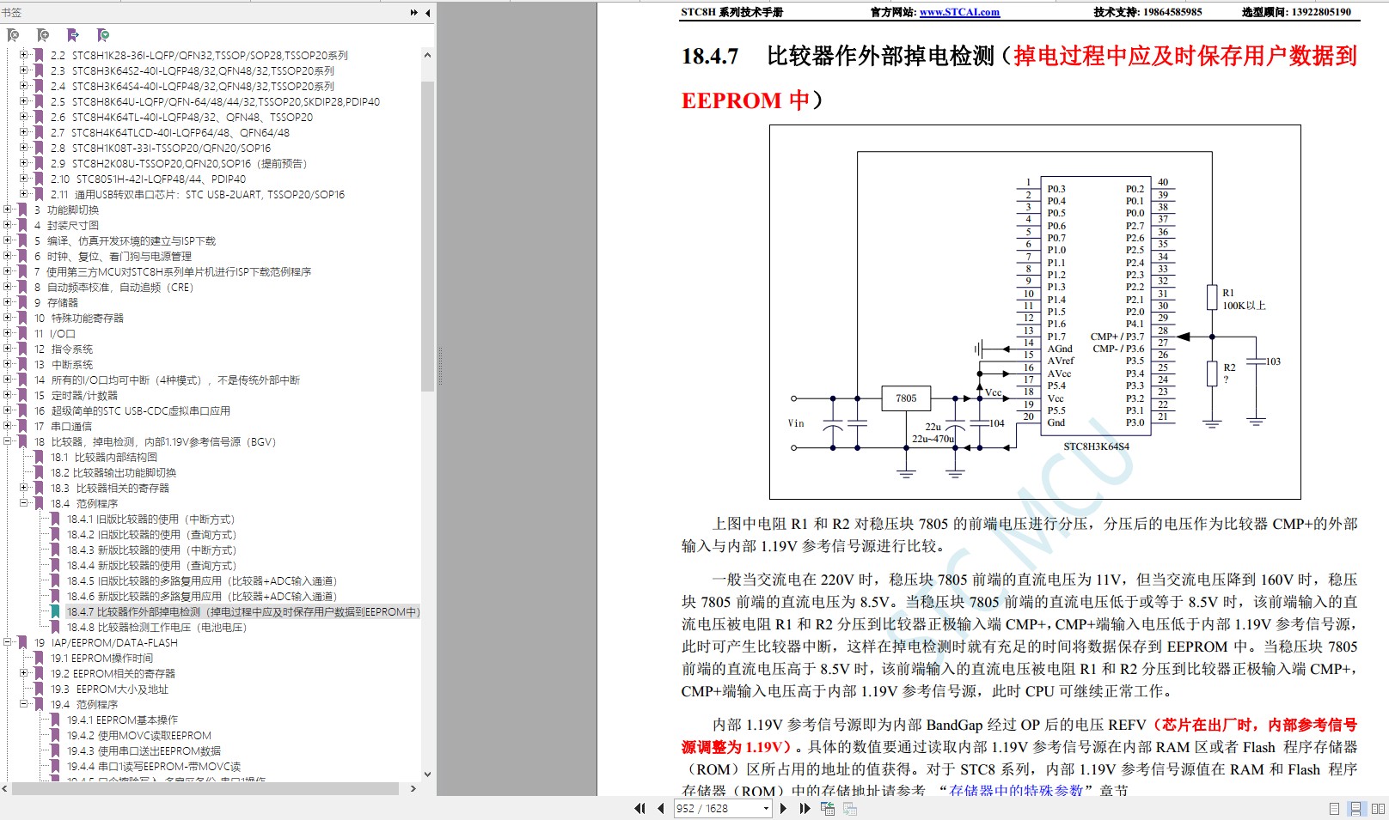Image resolution: width=1389 pixels, height=820 pixels.
Task: Select bookmark 18.4.7 比较器作外部掉电检测
Action: click(x=243, y=612)
